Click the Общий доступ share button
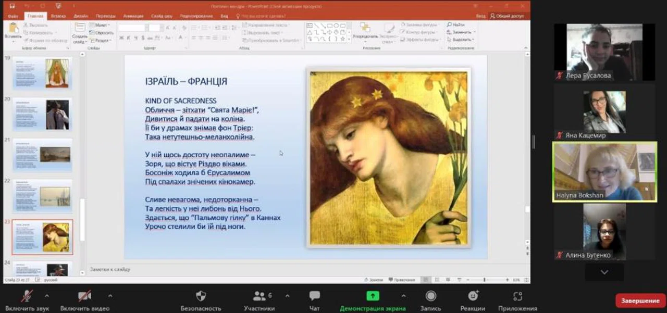Image resolution: width=667 pixels, height=313 pixels. coord(507,16)
